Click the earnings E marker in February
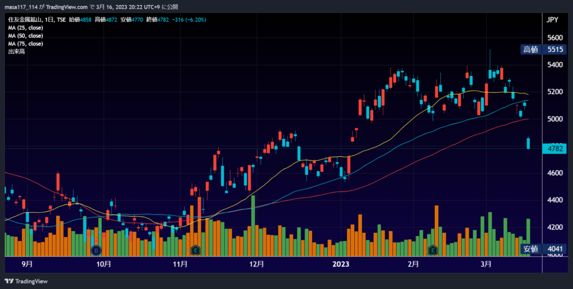Viewport: 573px width, 289px height. tap(433, 250)
